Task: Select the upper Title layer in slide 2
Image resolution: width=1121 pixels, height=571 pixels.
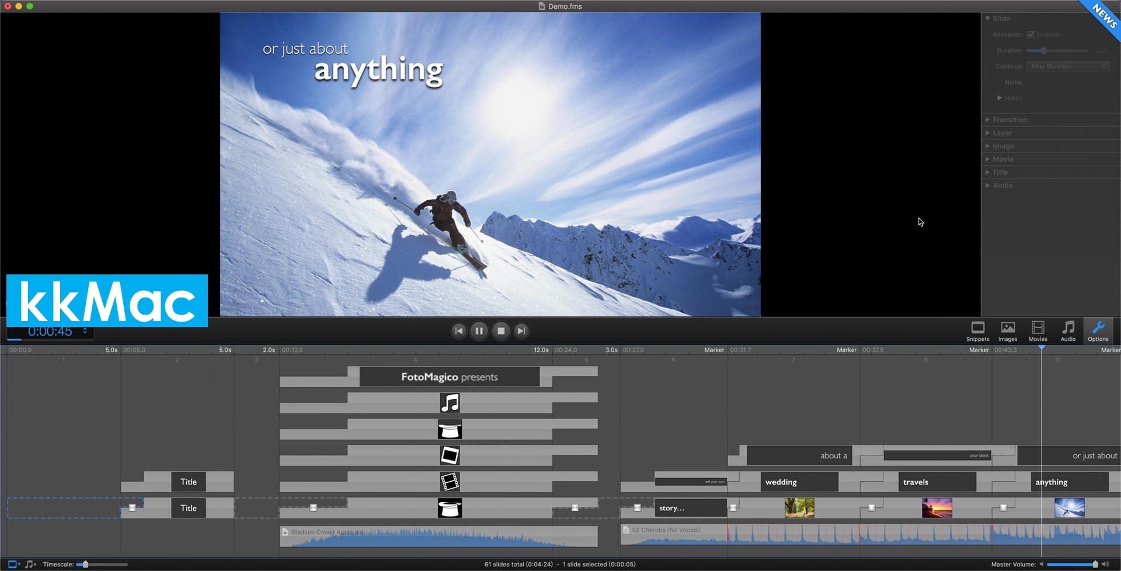Action: click(189, 482)
